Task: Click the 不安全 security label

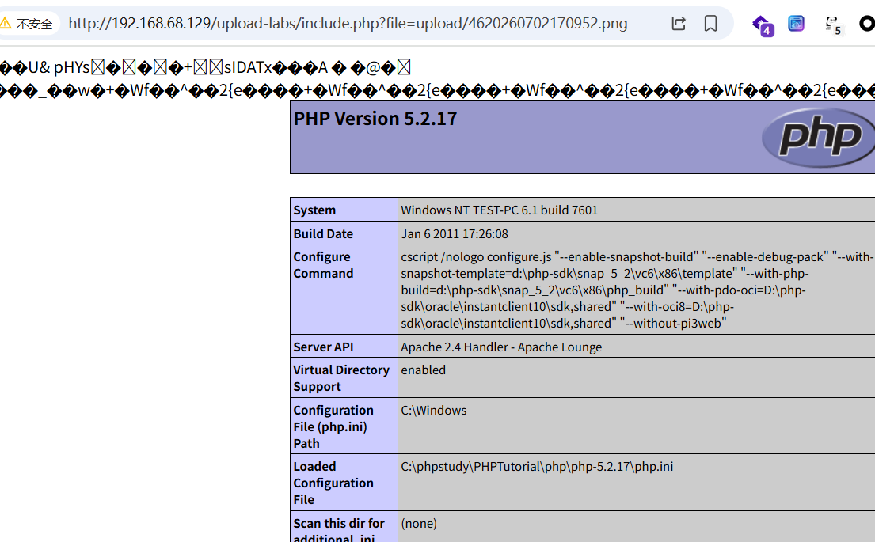Action: pyautogui.click(x=35, y=24)
